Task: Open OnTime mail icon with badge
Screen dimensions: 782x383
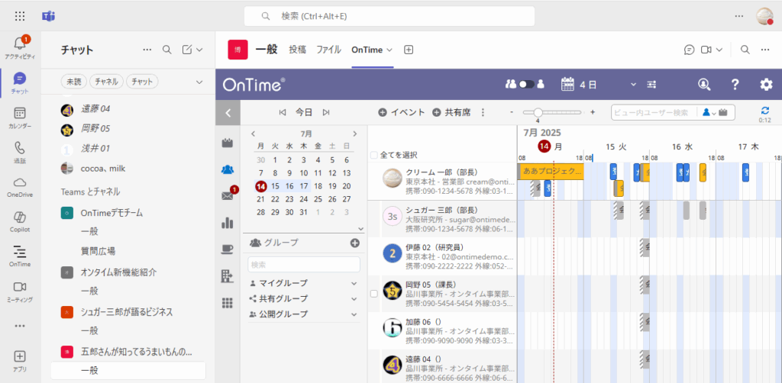Action: pos(228,196)
